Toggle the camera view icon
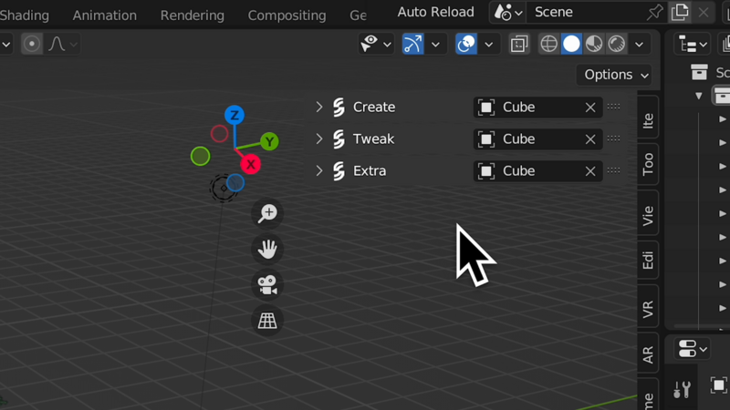730x410 pixels. 267,285
